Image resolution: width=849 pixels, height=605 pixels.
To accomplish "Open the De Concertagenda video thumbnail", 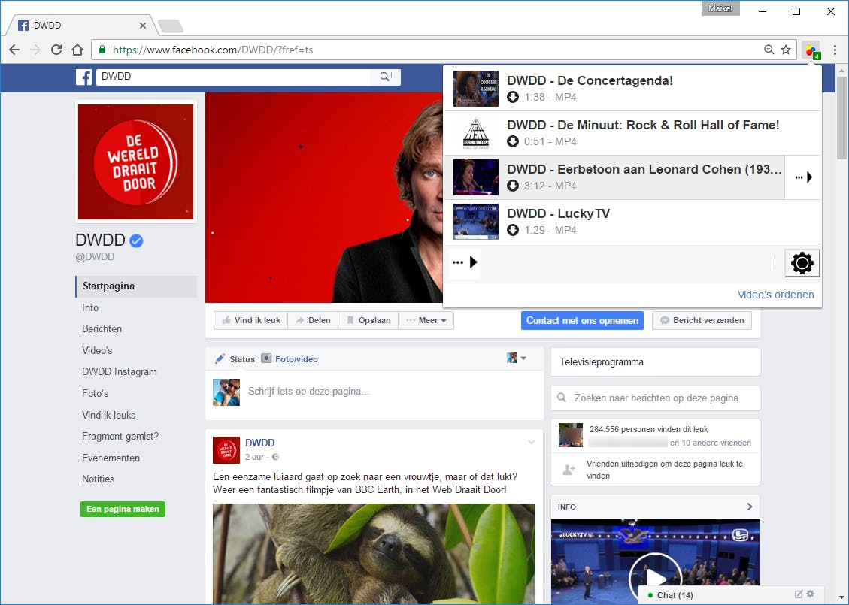I will tap(475, 89).
